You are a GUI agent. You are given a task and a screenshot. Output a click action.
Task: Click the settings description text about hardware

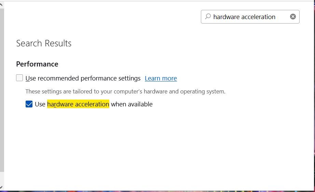point(125,91)
